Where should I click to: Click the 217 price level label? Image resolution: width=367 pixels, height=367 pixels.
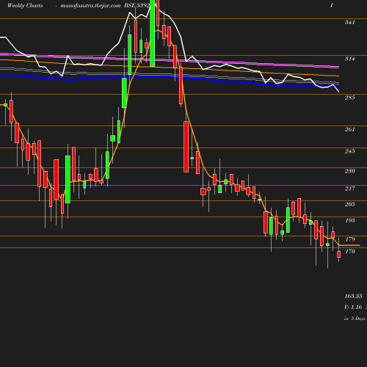349,189
